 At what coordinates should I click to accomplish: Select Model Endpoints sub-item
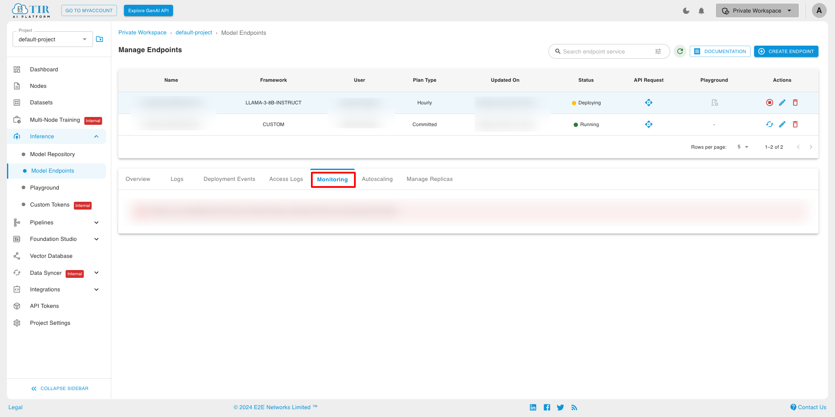coord(53,171)
